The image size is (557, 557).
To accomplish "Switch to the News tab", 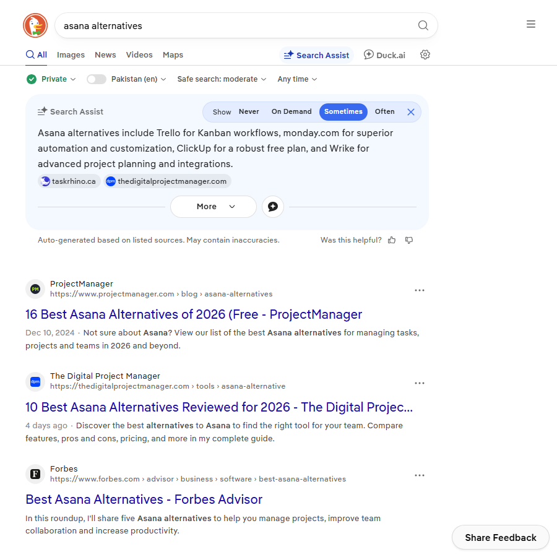I will (105, 55).
